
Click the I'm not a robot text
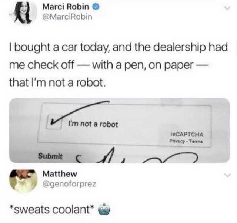pyautogui.click(x=93, y=124)
